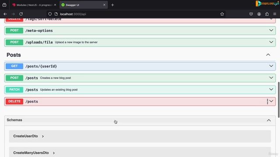Open the /meta-options path link

tap(39, 31)
